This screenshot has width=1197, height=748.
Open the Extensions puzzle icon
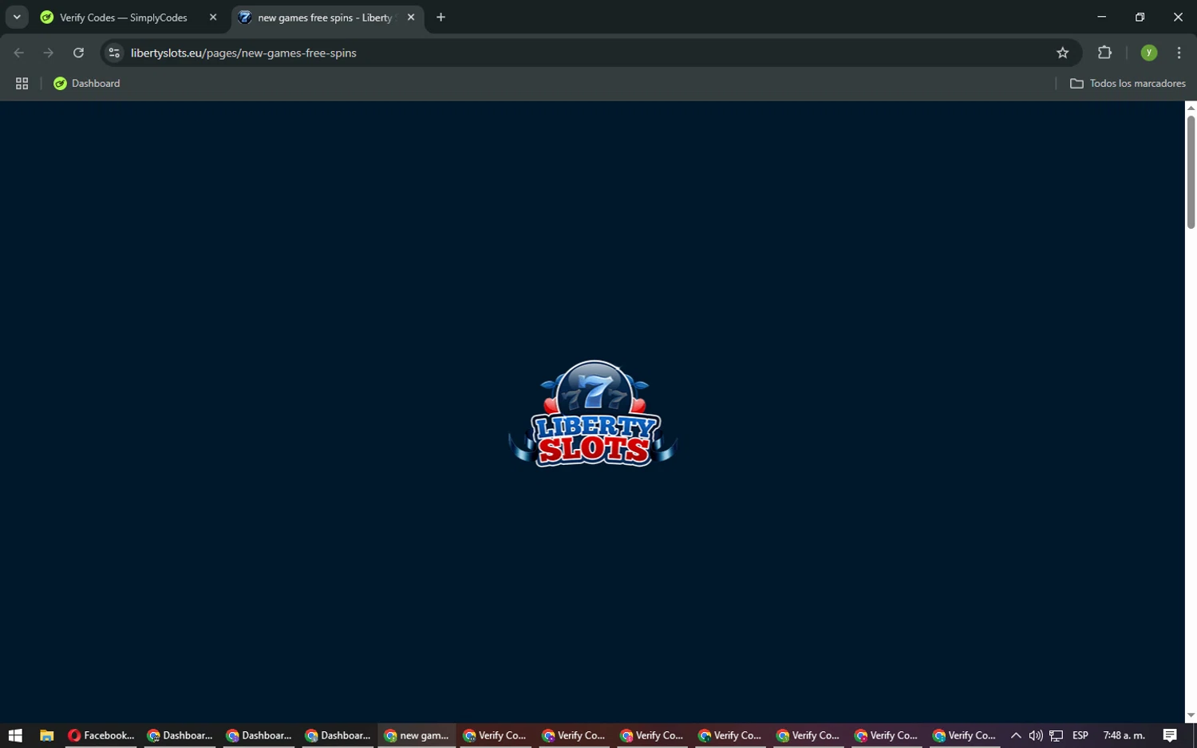1104,53
